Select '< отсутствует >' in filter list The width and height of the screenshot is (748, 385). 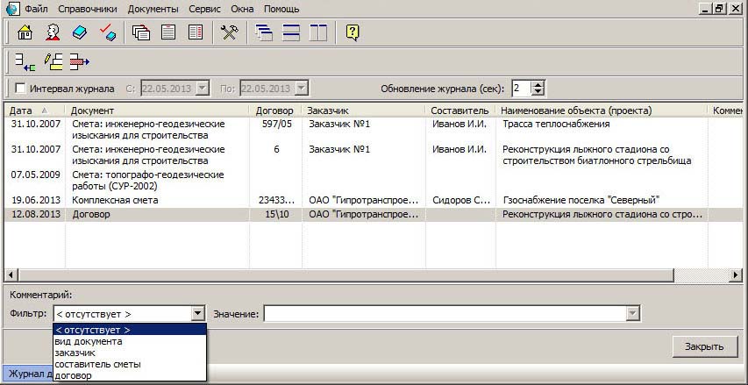[130, 330]
